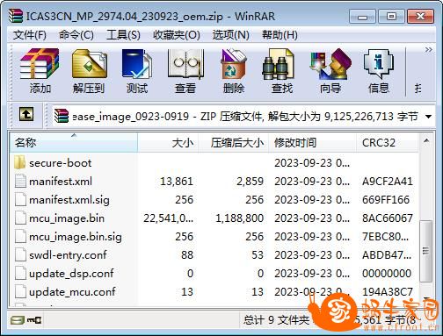Select the swdl-entry.conf file icon
443x336 pixels.
20,254
